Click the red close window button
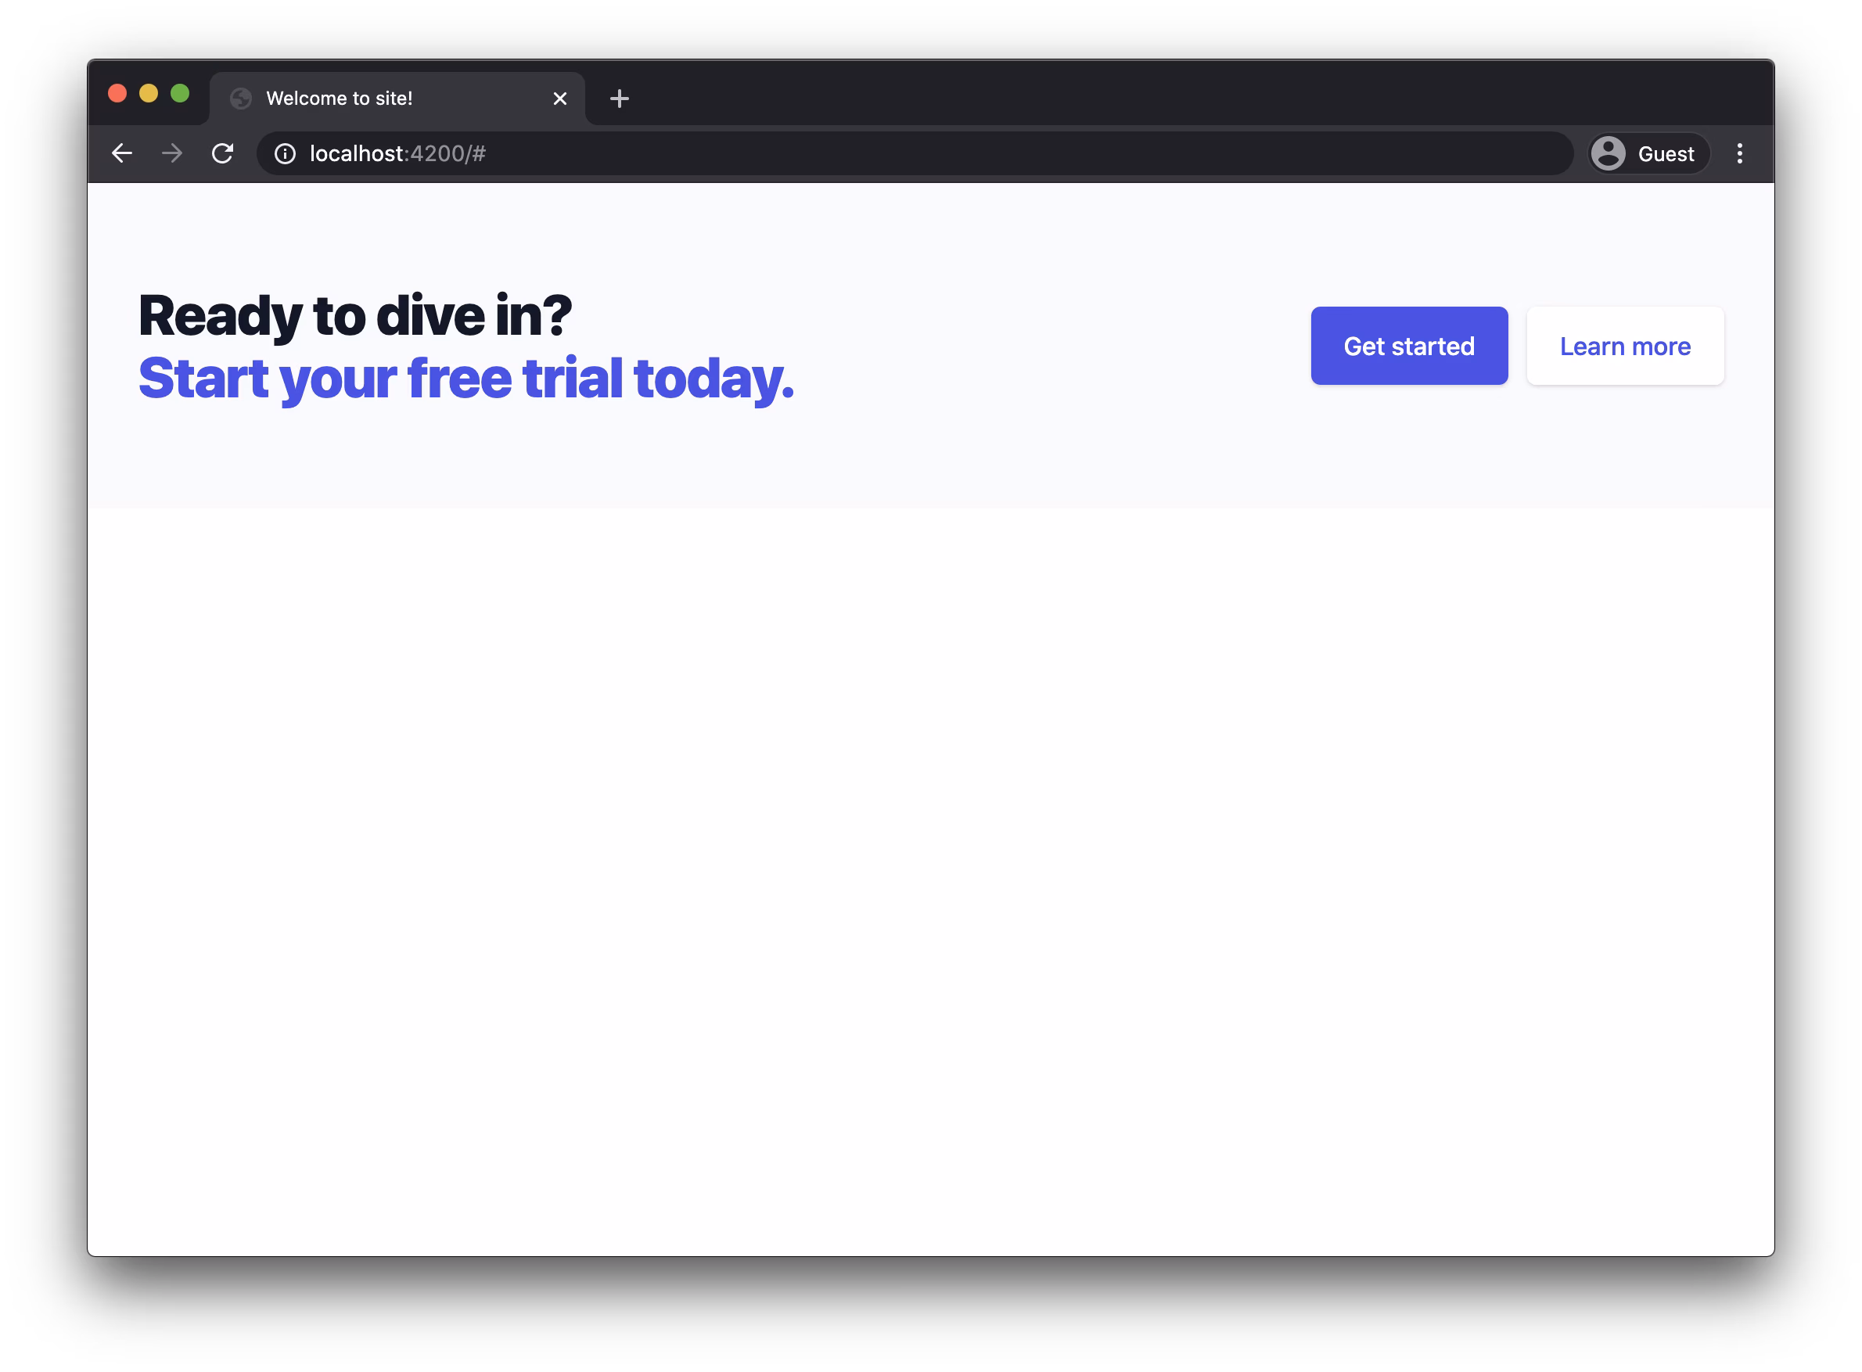 (x=117, y=93)
